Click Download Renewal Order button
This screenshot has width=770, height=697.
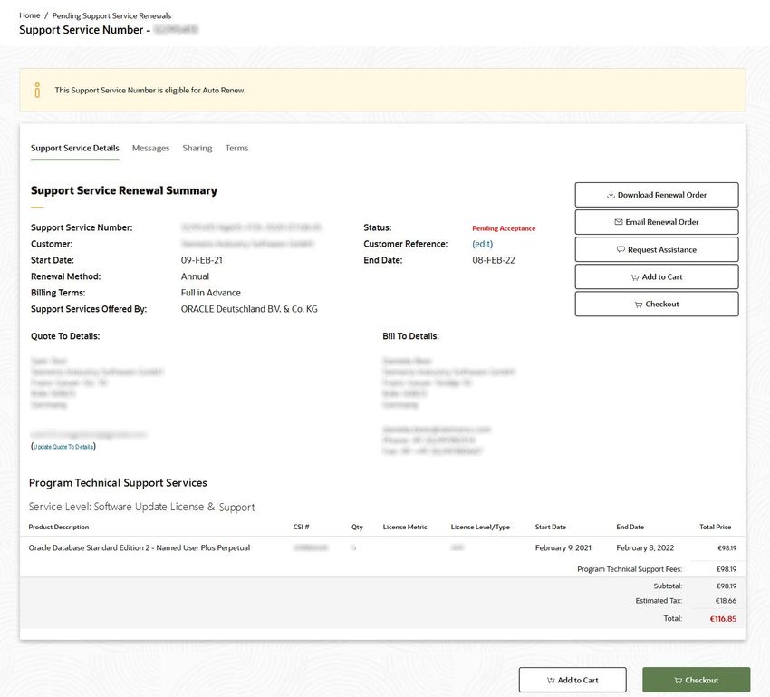click(x=657, y=195)
